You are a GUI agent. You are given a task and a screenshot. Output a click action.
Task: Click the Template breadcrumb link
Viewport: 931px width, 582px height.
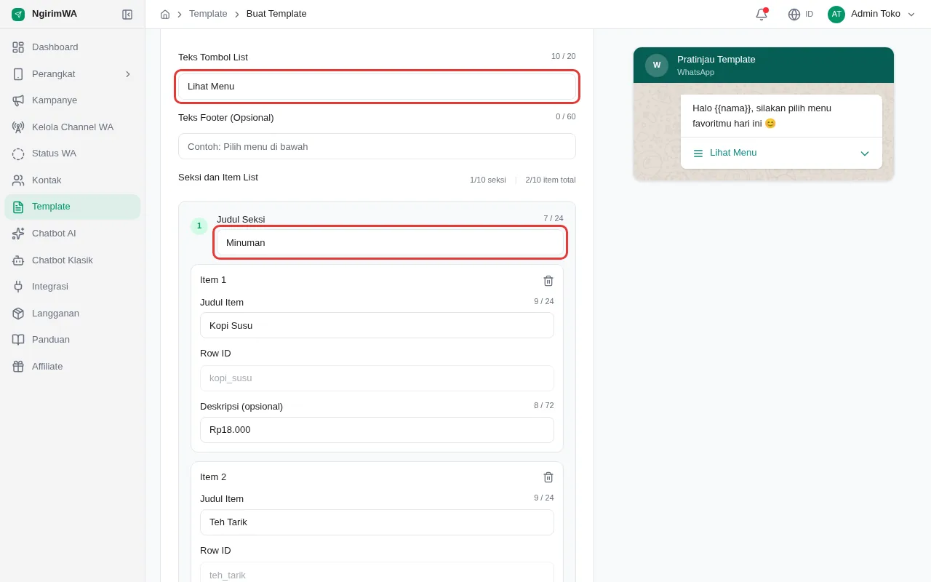[x=208, y=14]
